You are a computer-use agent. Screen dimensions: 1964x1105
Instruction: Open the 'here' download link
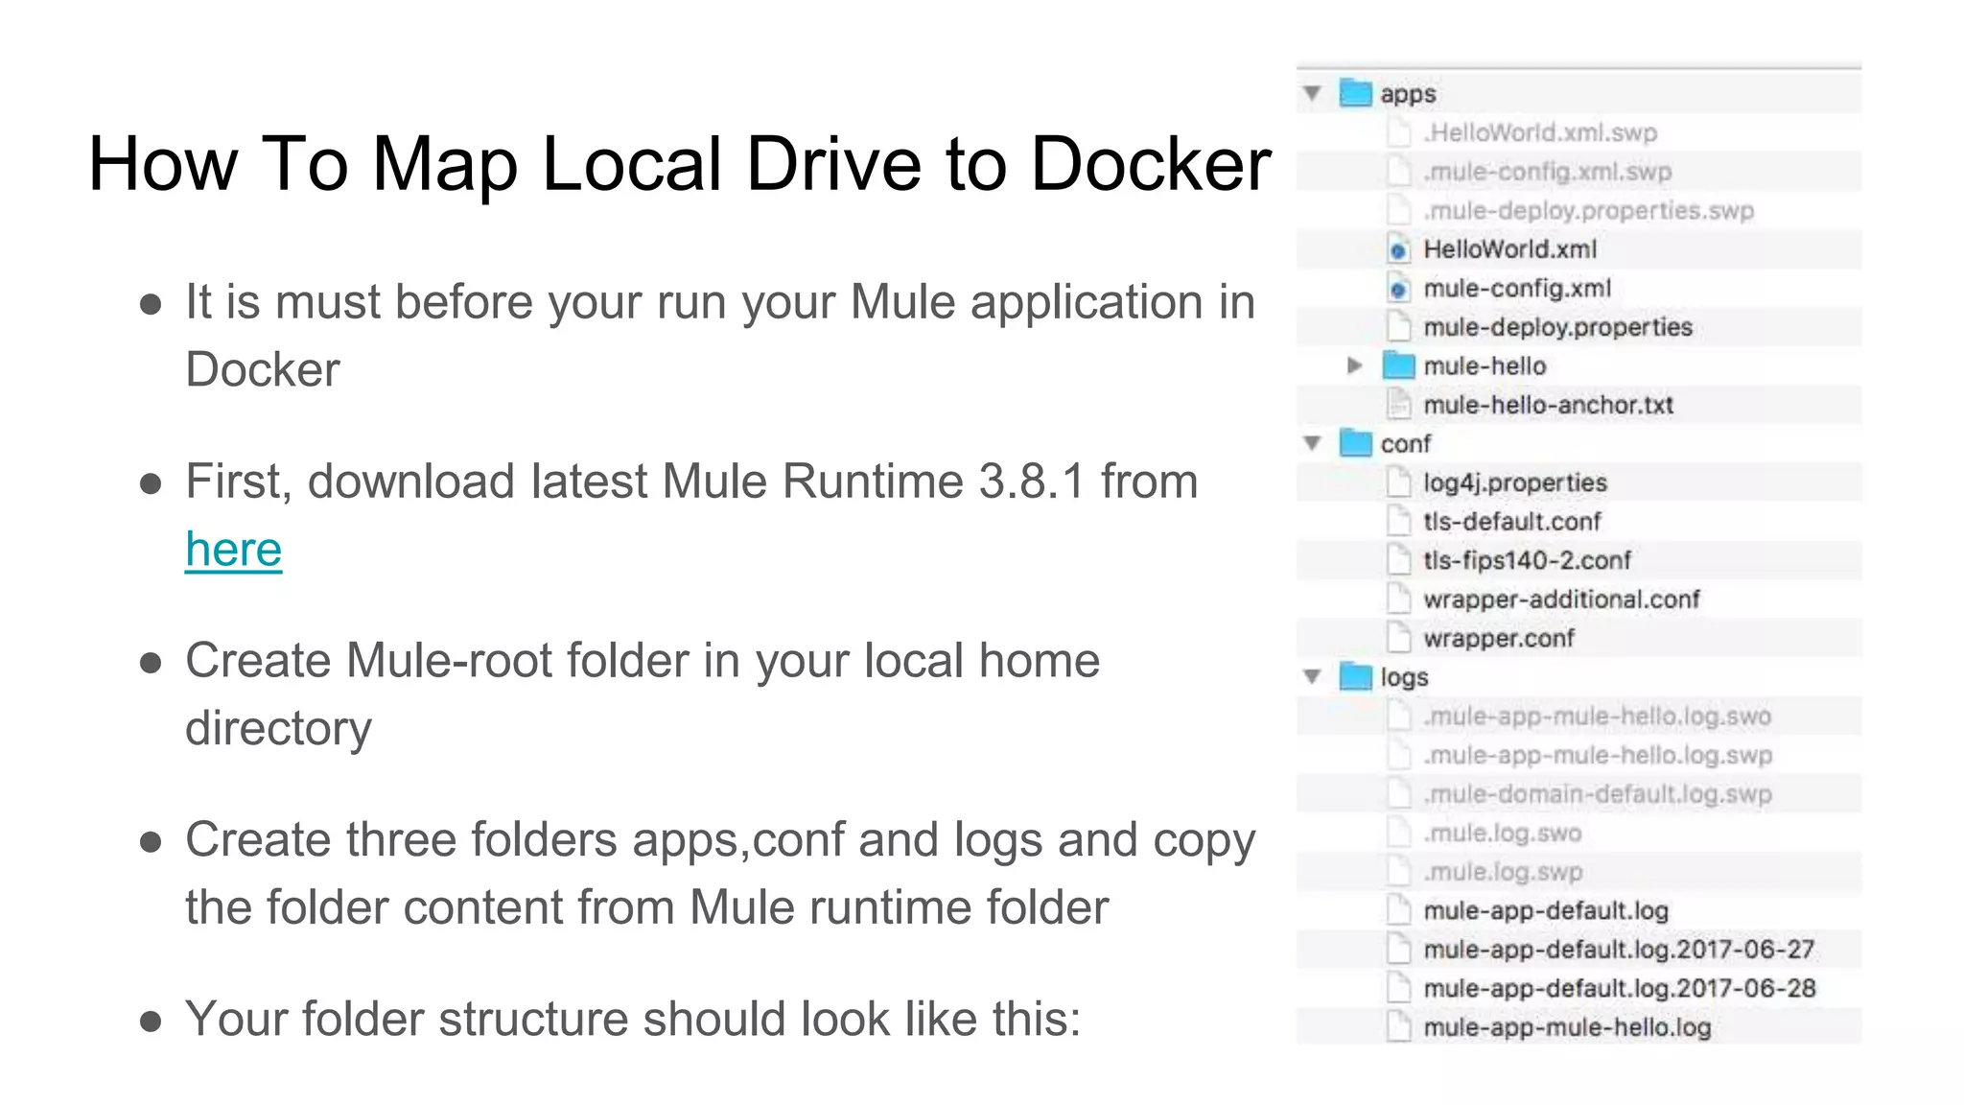[233, 549]
